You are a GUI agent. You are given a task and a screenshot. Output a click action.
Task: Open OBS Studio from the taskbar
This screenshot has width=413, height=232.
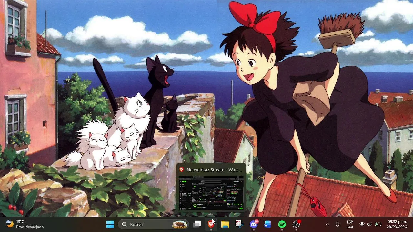(296, 224)
